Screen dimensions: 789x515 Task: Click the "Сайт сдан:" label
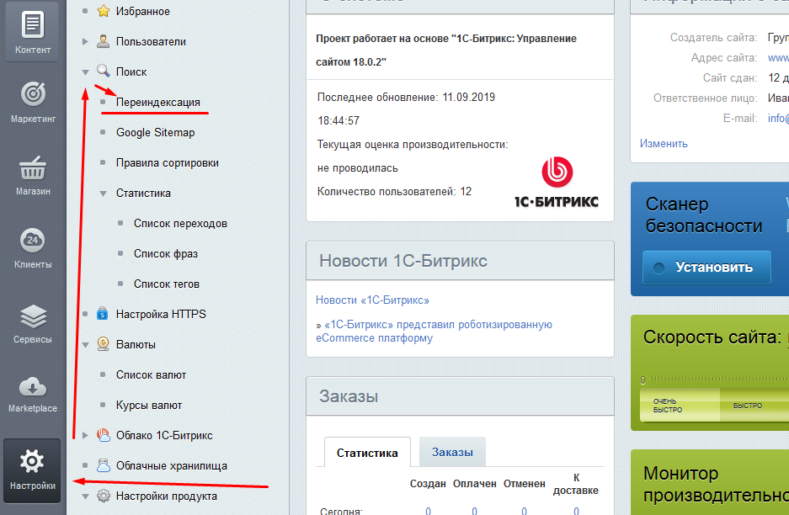[x=730, y=78]
